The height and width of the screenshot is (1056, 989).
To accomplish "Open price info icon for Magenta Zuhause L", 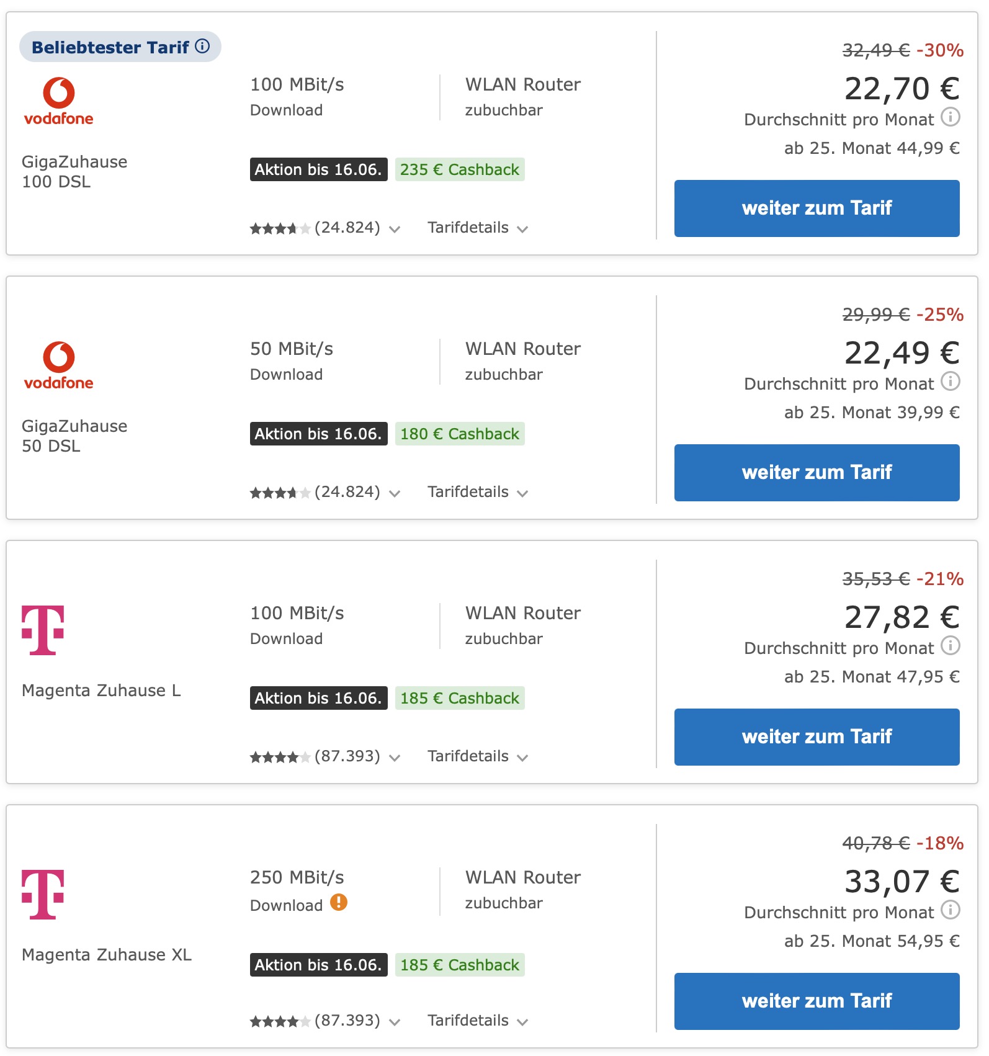I will 950,645.
